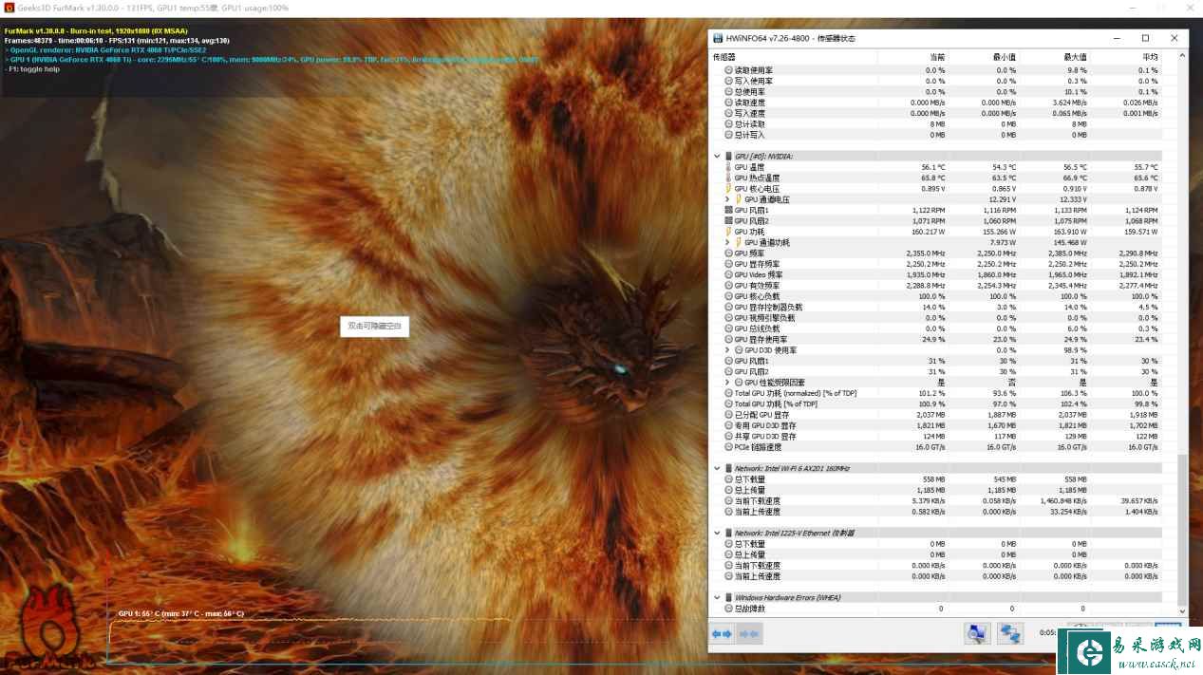Collapse the Windows Hardware Errors (WHEA) section
This screenshot has height=675, width=1203.
click(x=717, y=597)
